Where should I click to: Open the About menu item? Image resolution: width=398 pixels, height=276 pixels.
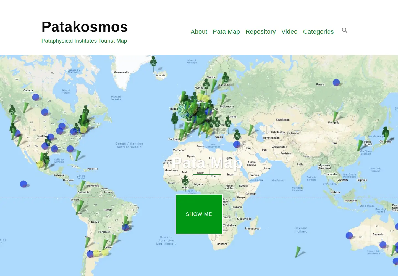199,32
